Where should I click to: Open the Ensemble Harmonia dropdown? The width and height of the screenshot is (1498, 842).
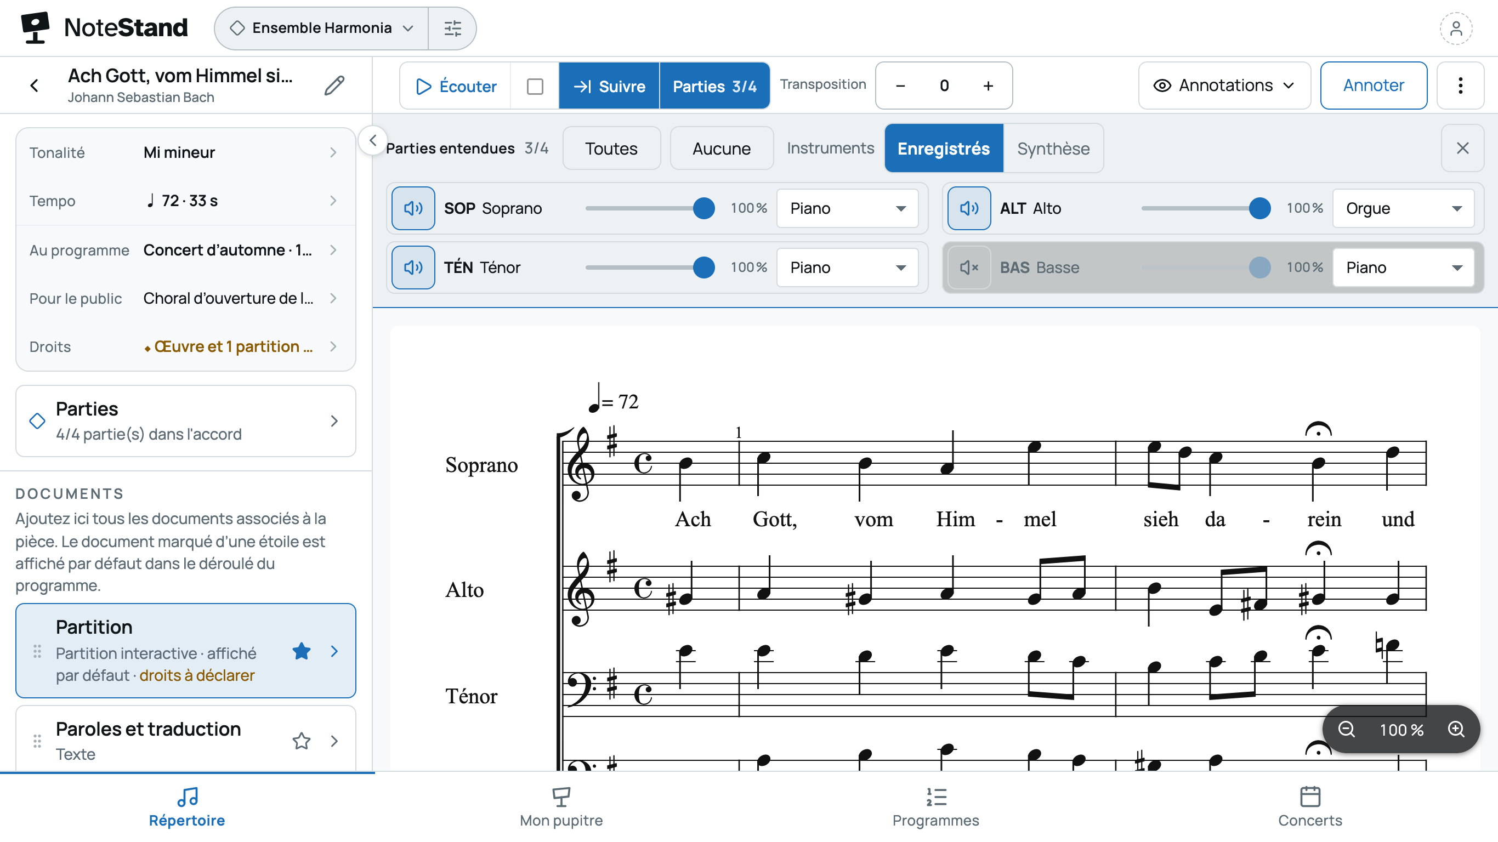point(321,28)
